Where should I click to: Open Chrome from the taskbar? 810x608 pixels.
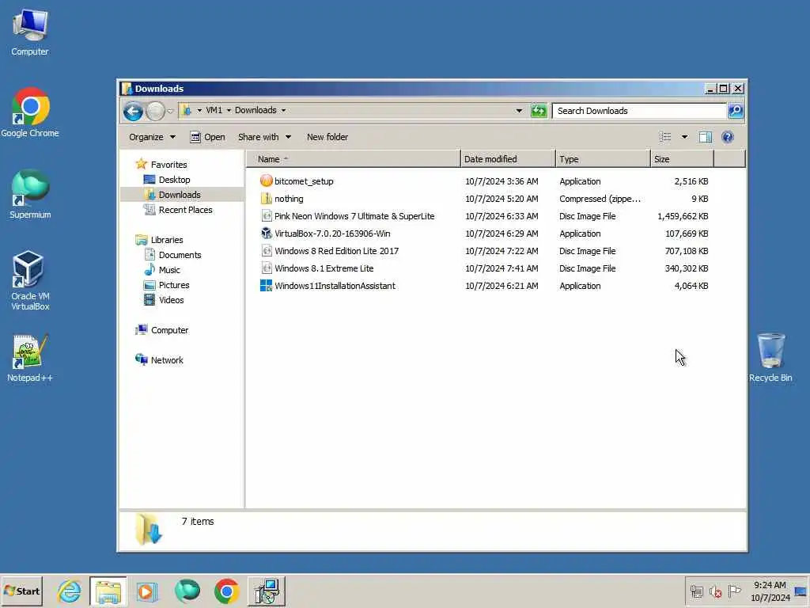227,591
